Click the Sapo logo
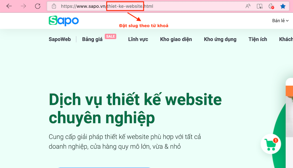 [64, 20]
